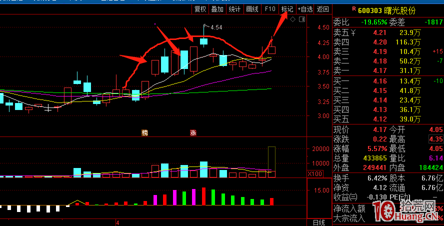Select the 卖四 4.20 order row
Viewport: 444px width, 226px height.
coord(388,42)
